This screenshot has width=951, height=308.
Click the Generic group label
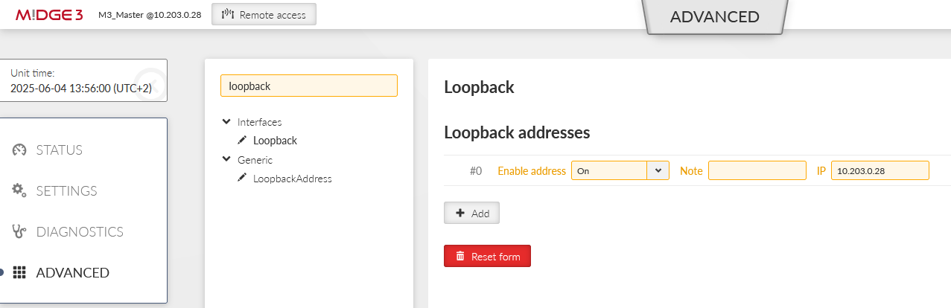click(255, 160)
